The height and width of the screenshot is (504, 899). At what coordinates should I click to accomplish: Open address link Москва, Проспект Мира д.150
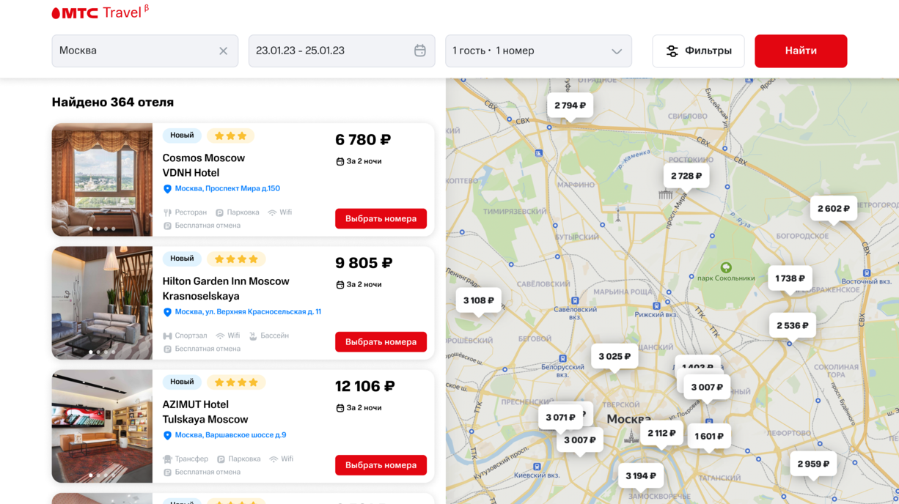click(227, 189)
